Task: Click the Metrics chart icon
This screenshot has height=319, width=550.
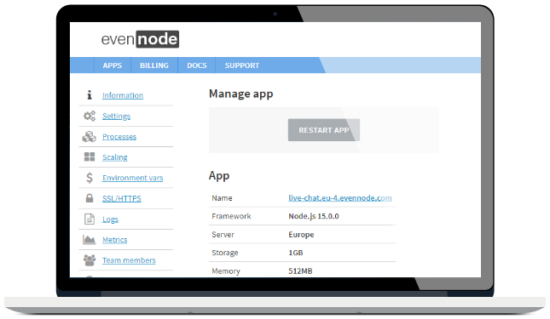Action: [x=89, y=240]
